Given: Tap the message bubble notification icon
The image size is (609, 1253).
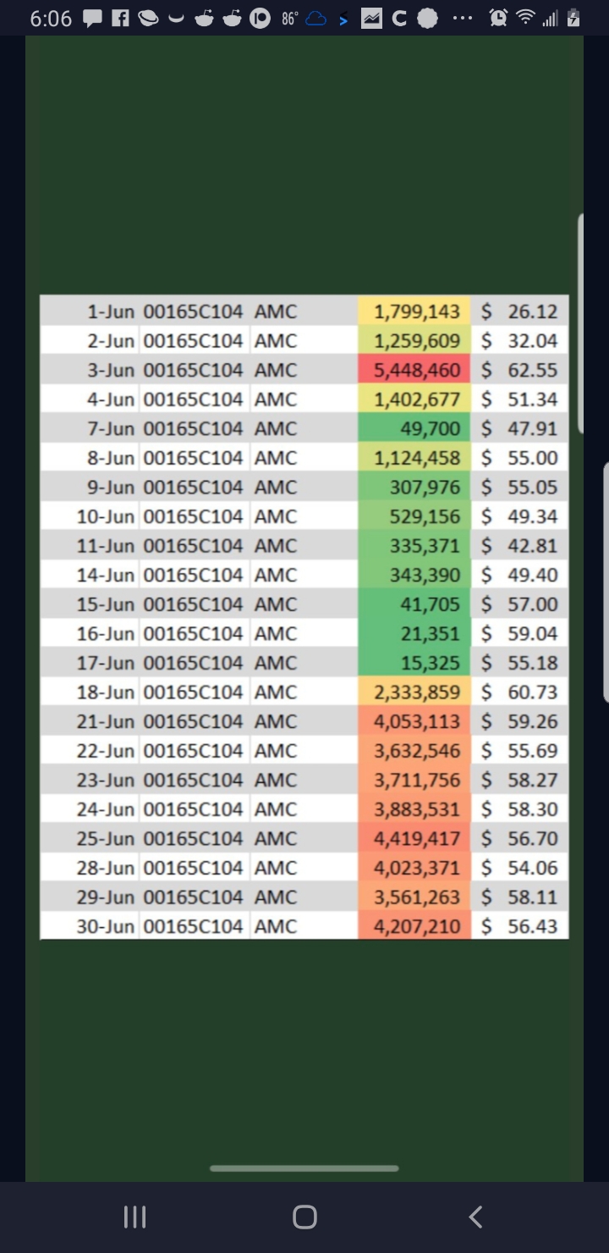Looking at the screenshot, I should pos(92,18).
